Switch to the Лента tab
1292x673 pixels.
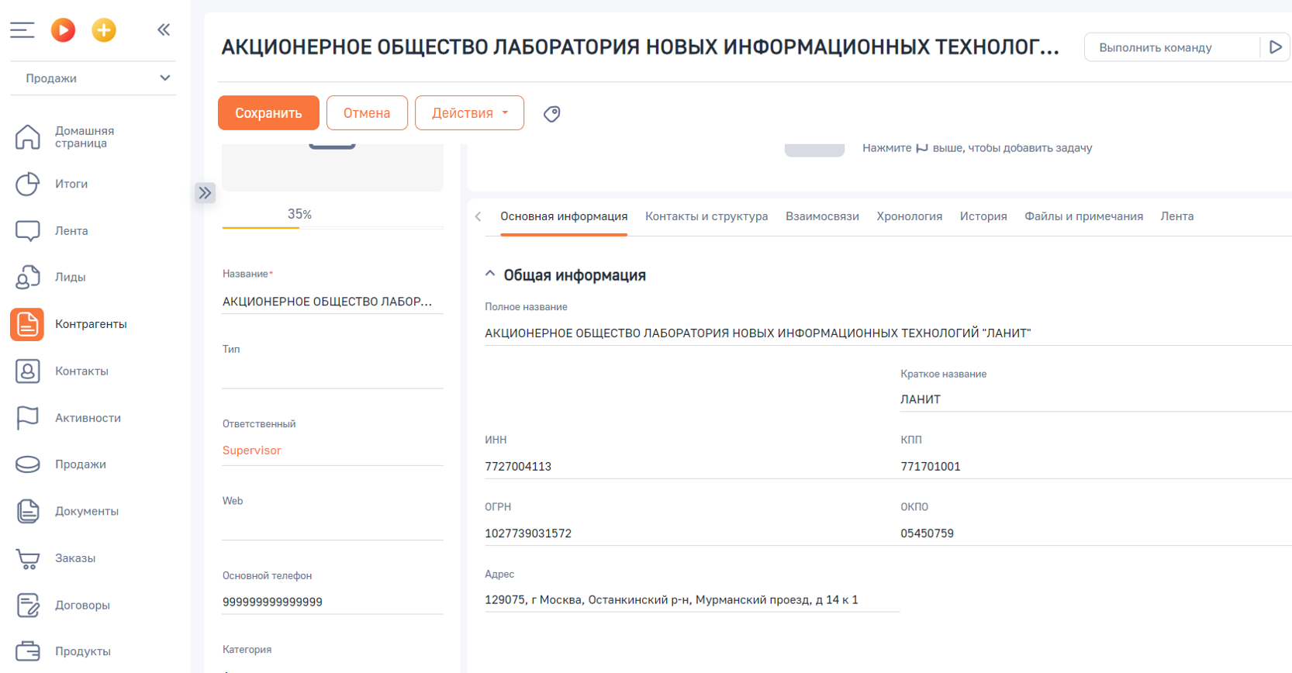click(x=1177, y=216)
